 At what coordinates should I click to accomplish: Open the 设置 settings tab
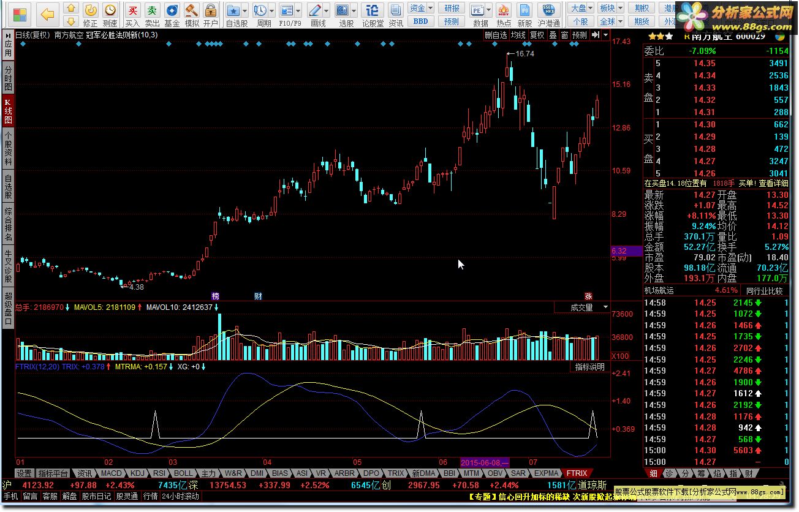[24, 473]
